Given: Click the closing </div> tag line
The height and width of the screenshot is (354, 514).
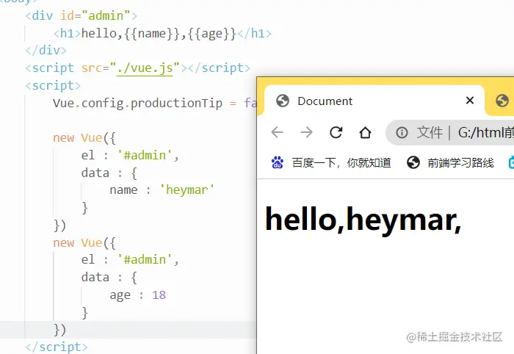Looking at the screenshot, I should 46,51.
